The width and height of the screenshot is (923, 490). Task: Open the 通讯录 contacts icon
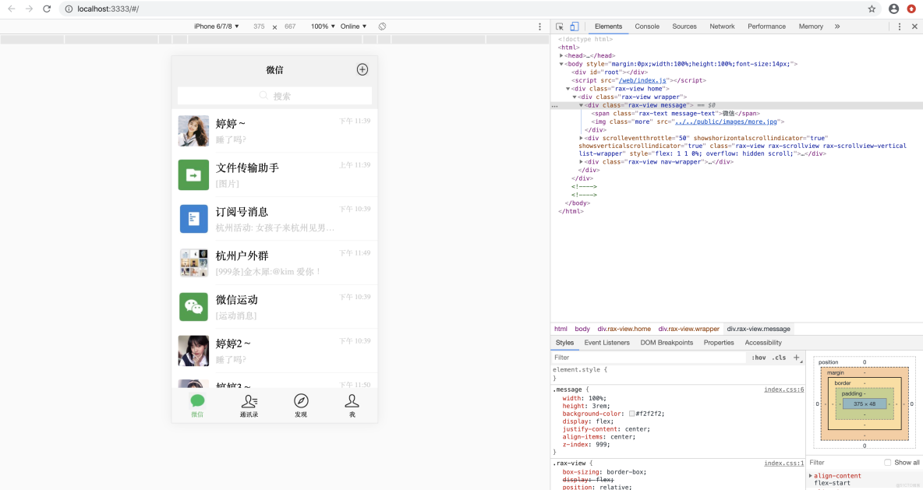249,400
